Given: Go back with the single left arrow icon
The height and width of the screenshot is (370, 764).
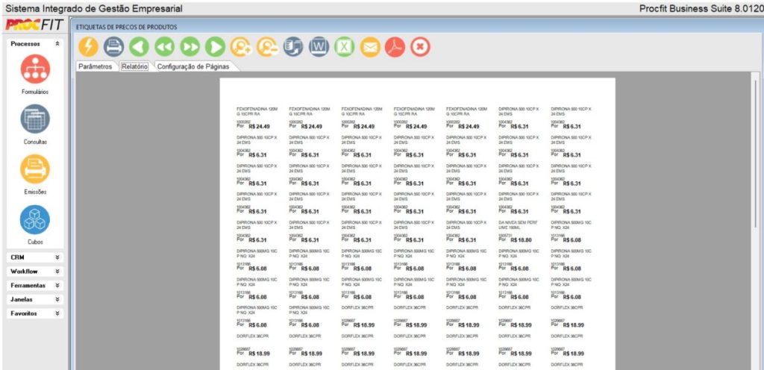Looking at the screenshot, I should click(140, 47).
